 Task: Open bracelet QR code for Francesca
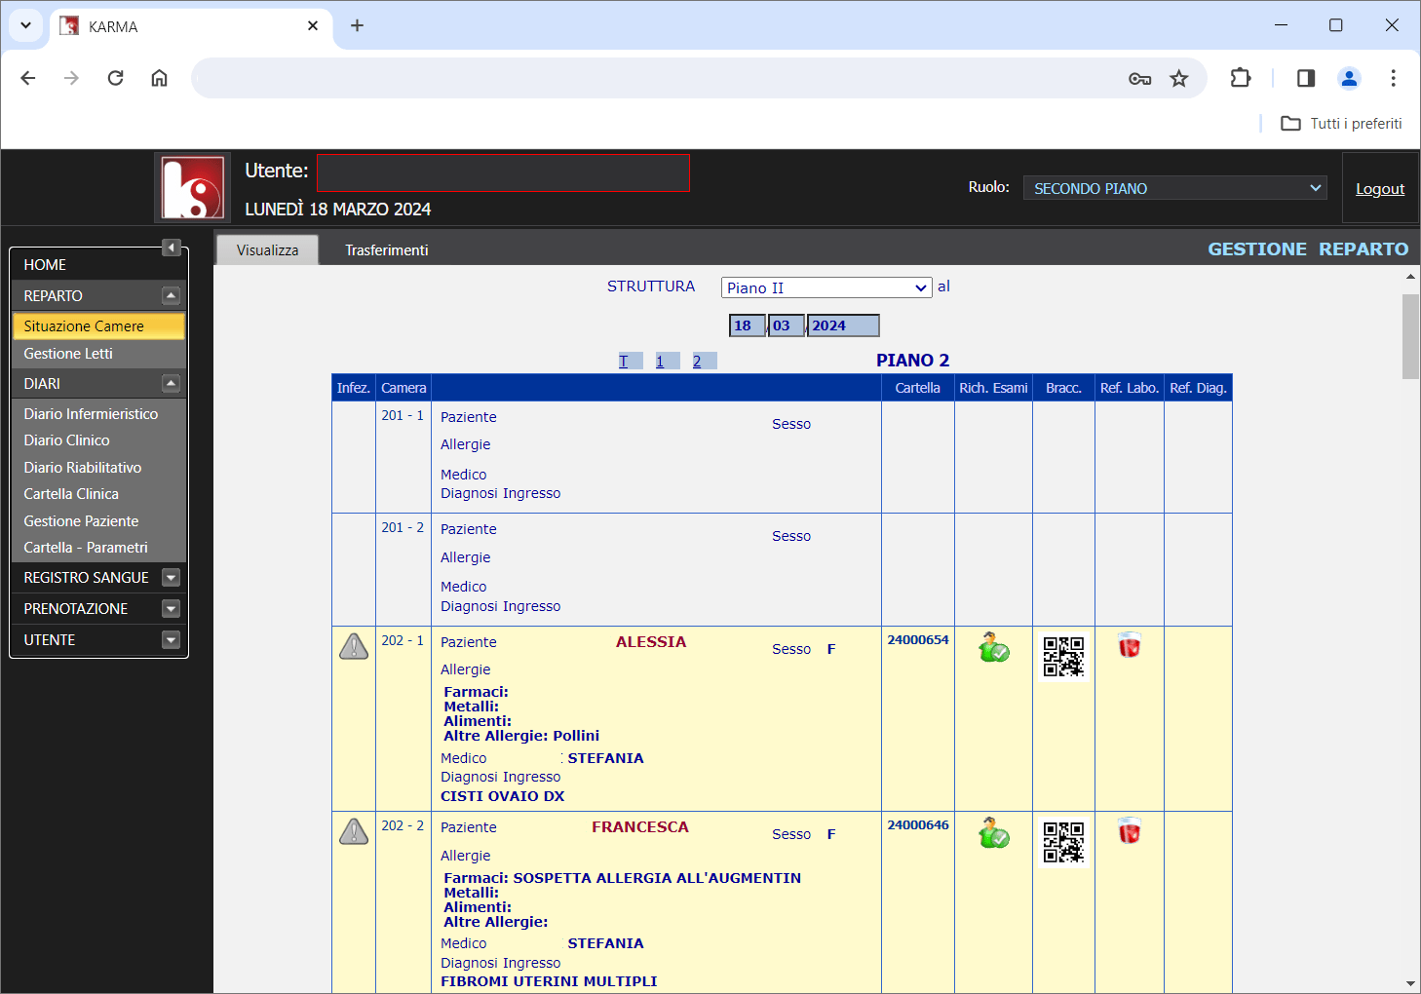1063,842
